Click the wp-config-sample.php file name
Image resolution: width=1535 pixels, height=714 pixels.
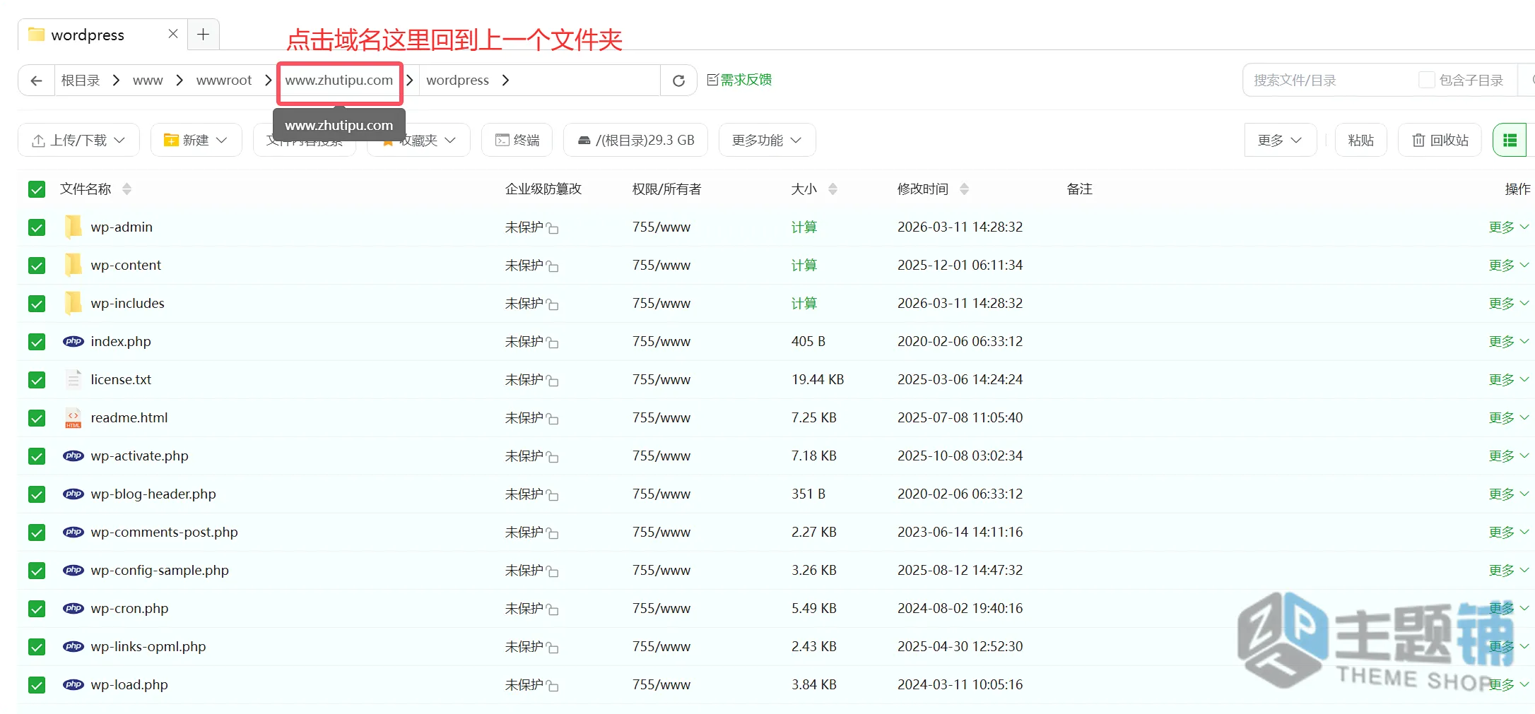[160, 570]
